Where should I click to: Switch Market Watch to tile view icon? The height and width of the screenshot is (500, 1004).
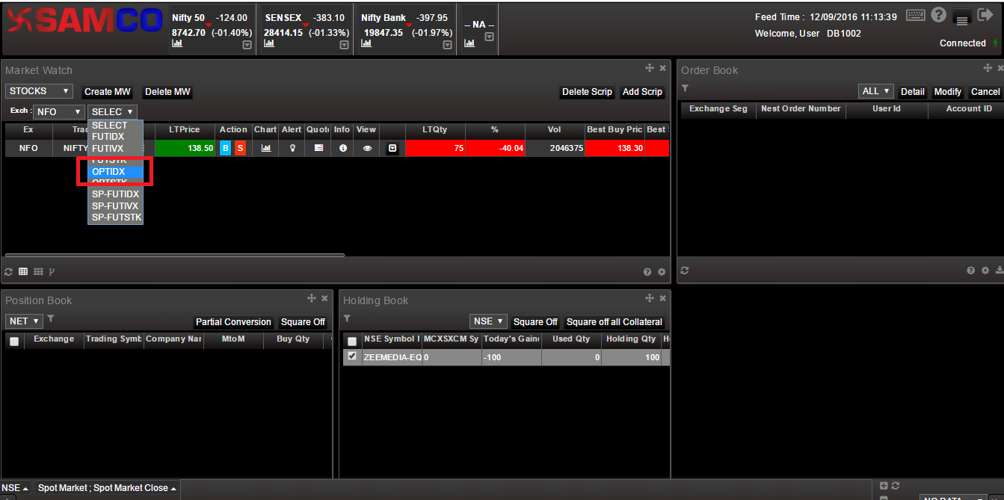click(38, 272)
